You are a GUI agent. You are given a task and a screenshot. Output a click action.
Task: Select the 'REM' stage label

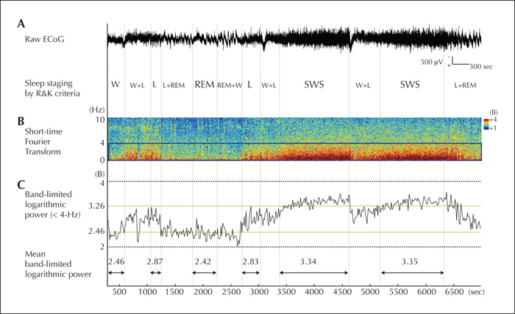(x=205, y=85)
